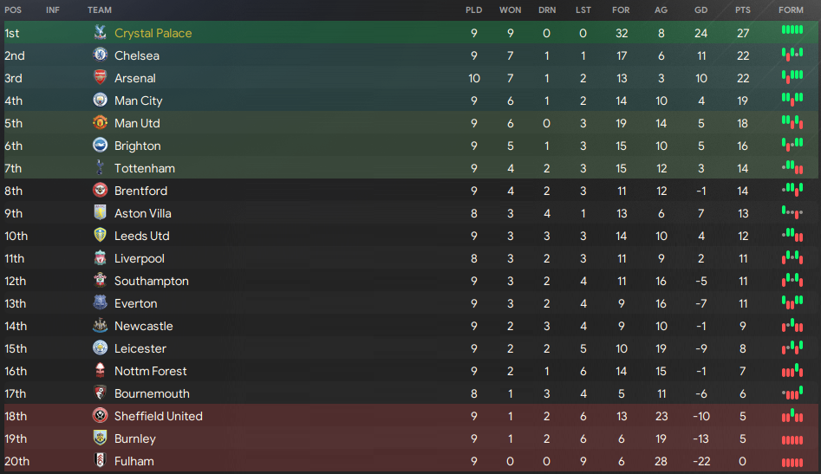
Task: Click the Liverpool club crest
Action: 100,257
